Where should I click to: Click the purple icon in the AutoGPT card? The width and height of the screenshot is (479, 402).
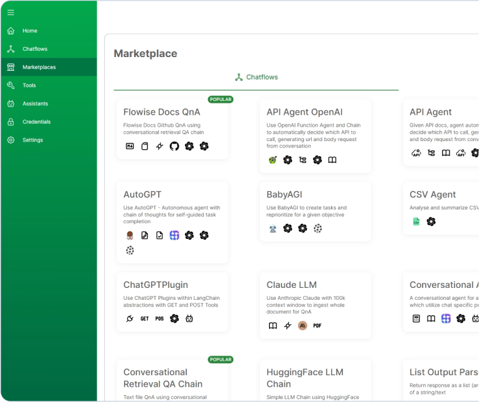[x=174, y=235]
